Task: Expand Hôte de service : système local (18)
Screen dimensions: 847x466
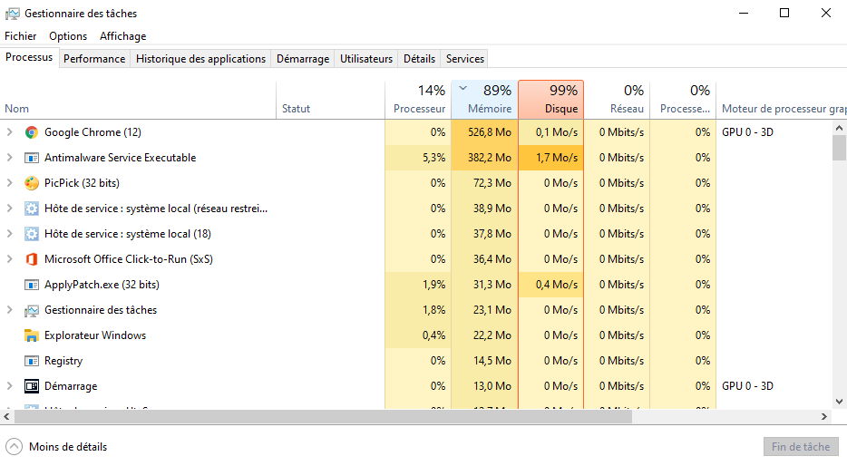Action: (10, 234)
